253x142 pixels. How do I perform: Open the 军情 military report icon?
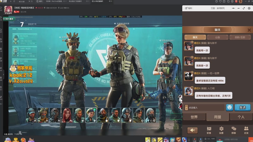[x=209, y=130]
